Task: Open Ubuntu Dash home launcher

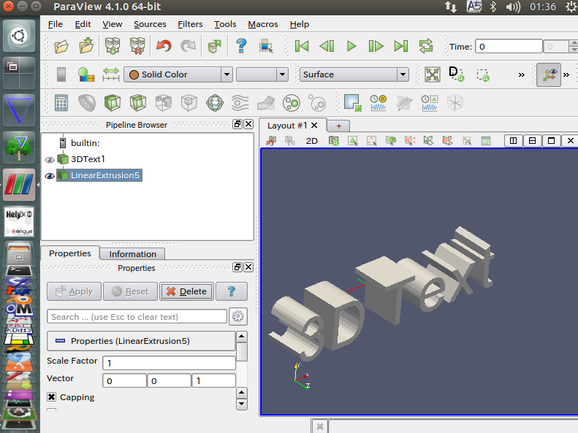Action: 19,36
